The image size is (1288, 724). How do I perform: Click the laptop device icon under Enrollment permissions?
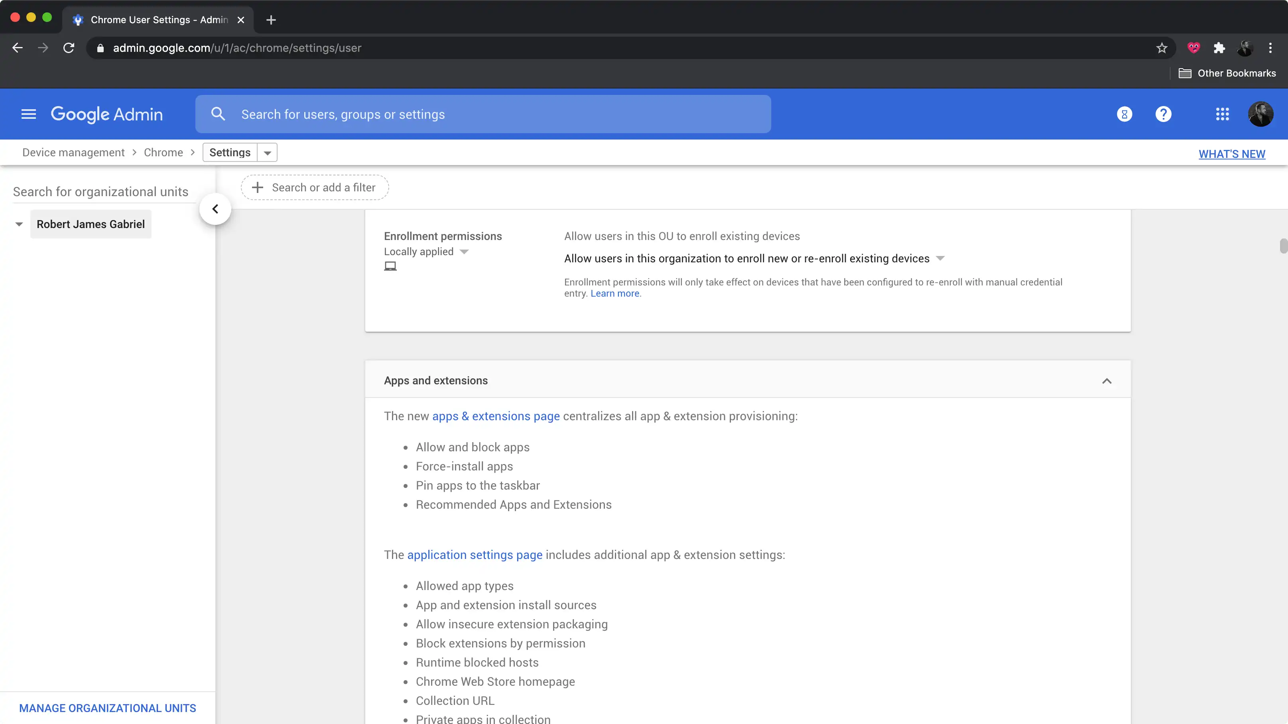[x=390, y=266]
